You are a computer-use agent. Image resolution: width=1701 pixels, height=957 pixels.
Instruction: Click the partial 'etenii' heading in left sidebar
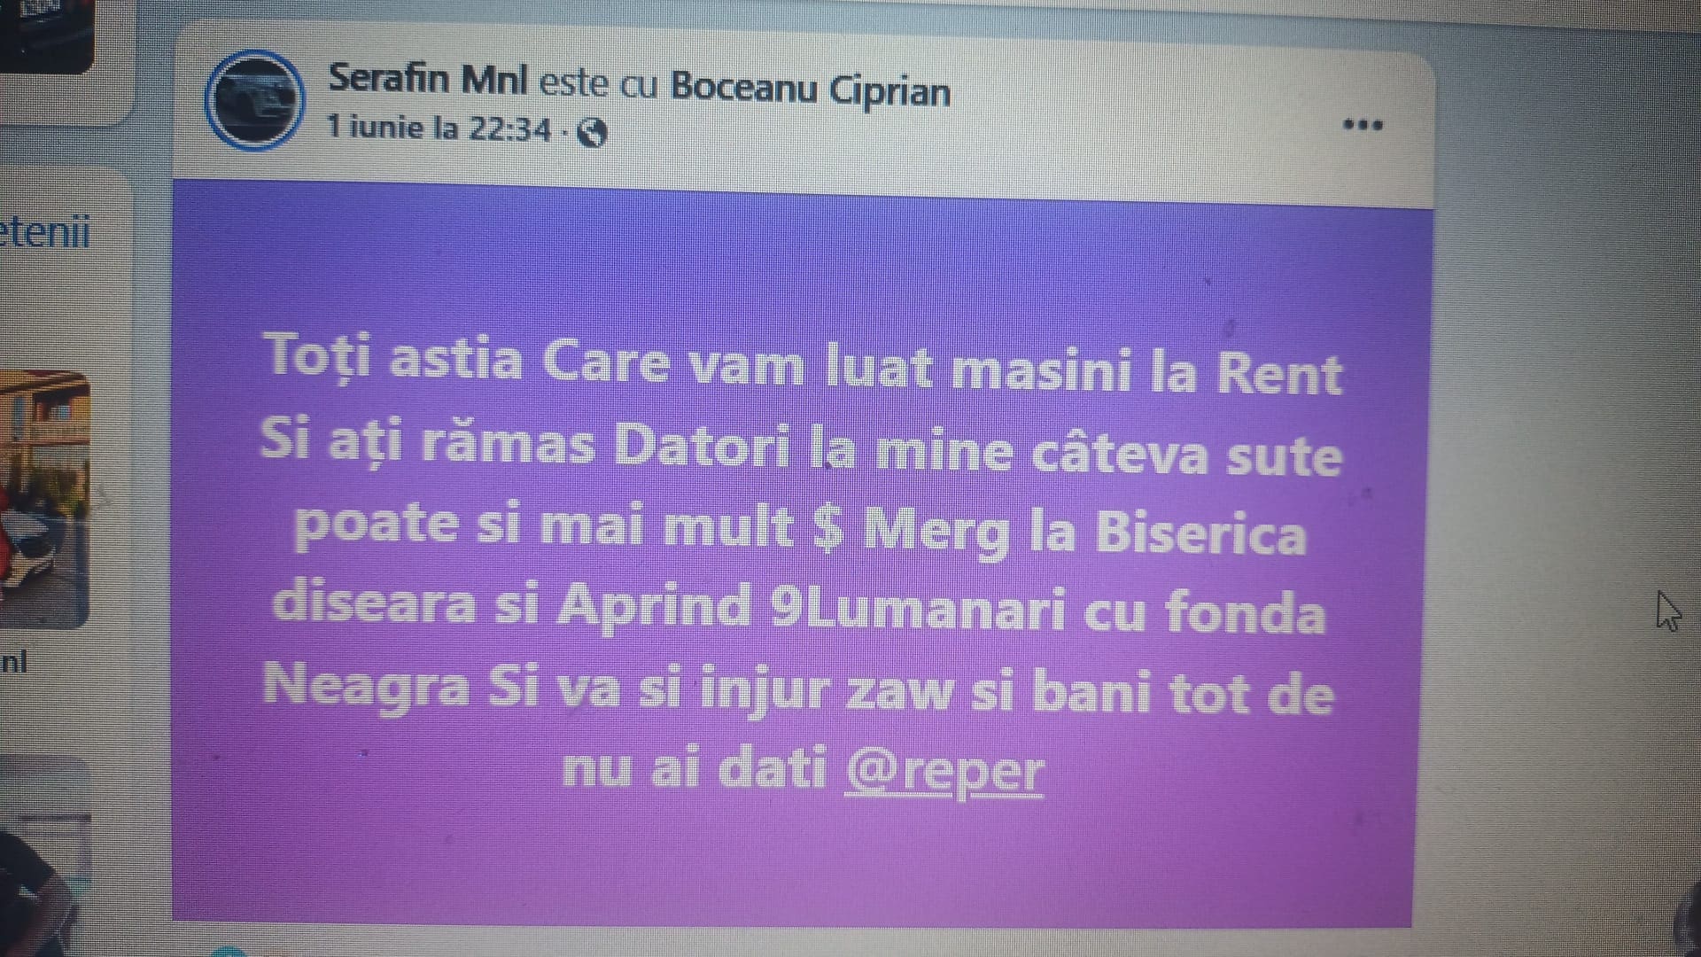[x=45, y=231]
